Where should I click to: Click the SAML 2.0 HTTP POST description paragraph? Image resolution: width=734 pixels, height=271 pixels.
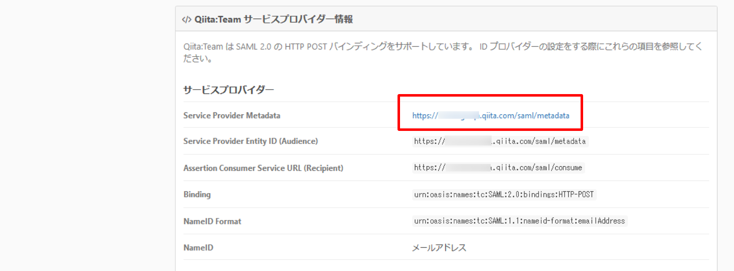pyautogui.click(x=443, y=52)
